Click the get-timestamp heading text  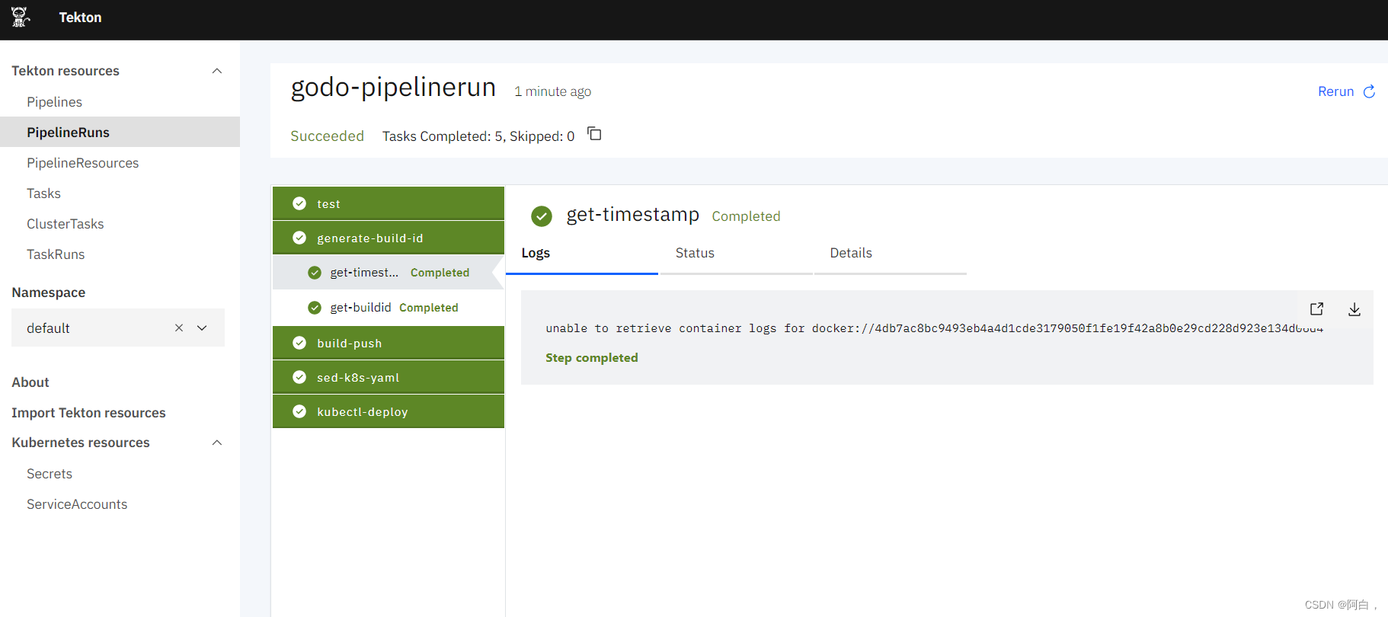tap(632, 214)
